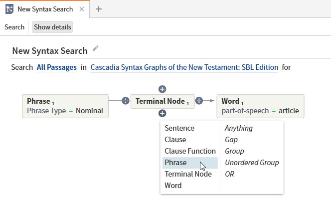This screenshot has width=331, height=202.
Task: Pick Group in the node menu
Action: pos(234,151)
